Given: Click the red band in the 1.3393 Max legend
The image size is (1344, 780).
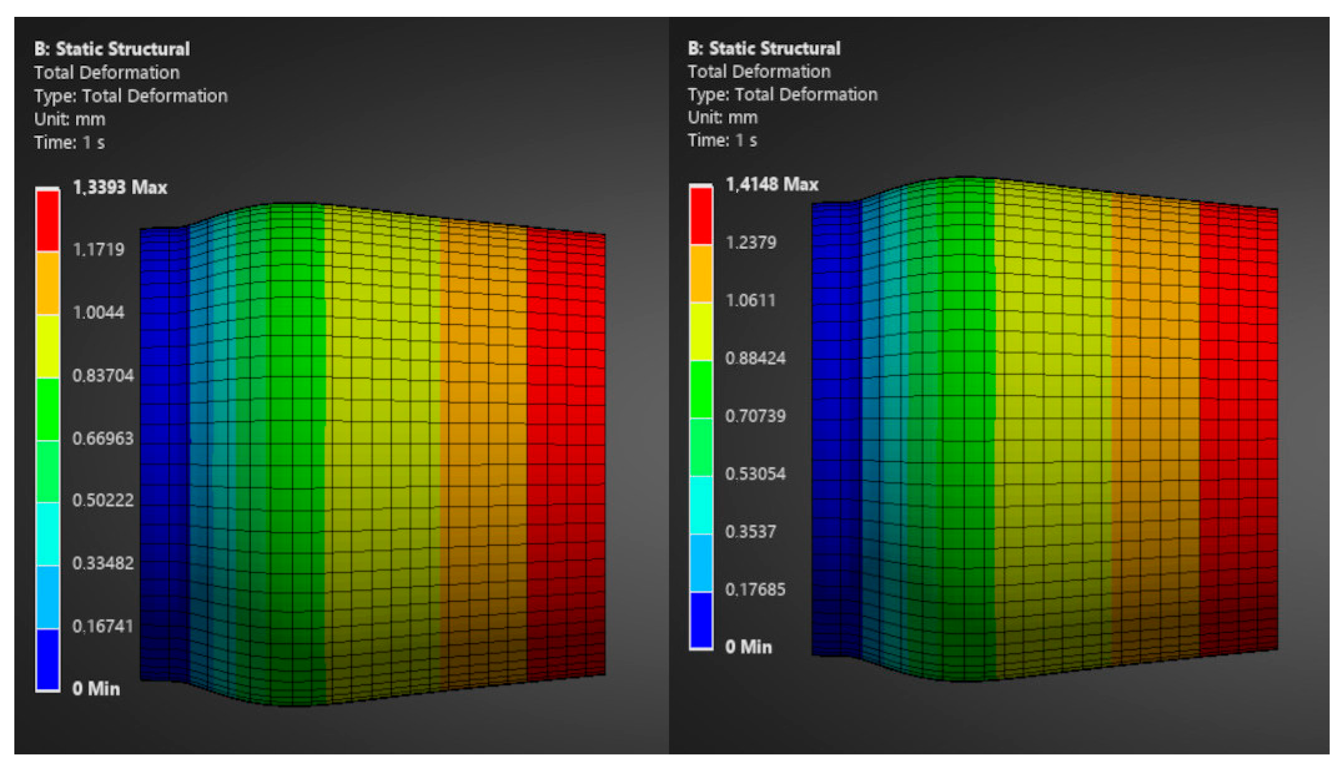Looking at the screenshot, I should coord(47,220).
